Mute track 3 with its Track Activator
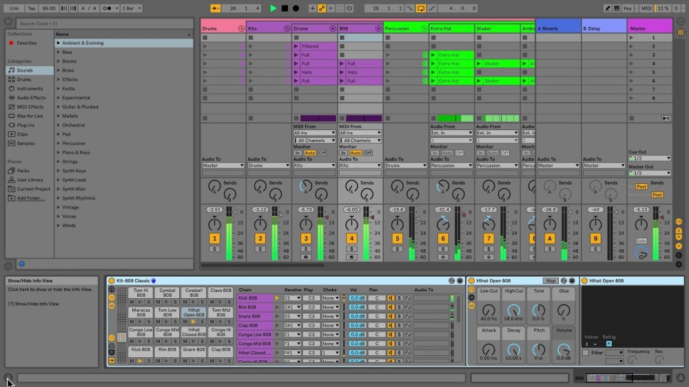 pyautogui.click(x=306, y=238)
